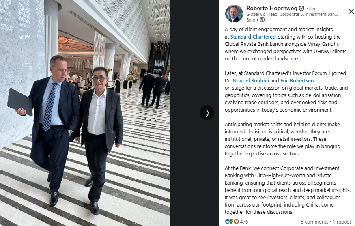
Task: Click the post photo of two men
Action: coord(85,113)
